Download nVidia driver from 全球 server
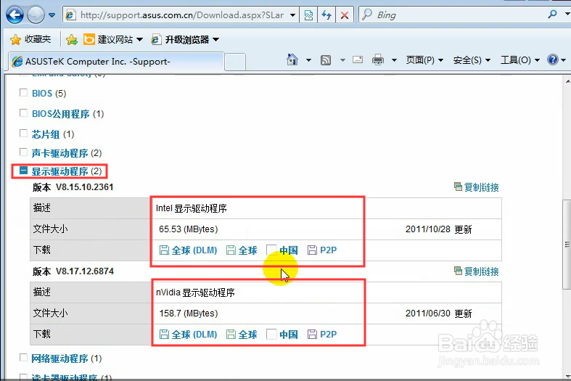Image resolution: width=571 pixels, height=381 pixels. [247, 335]
